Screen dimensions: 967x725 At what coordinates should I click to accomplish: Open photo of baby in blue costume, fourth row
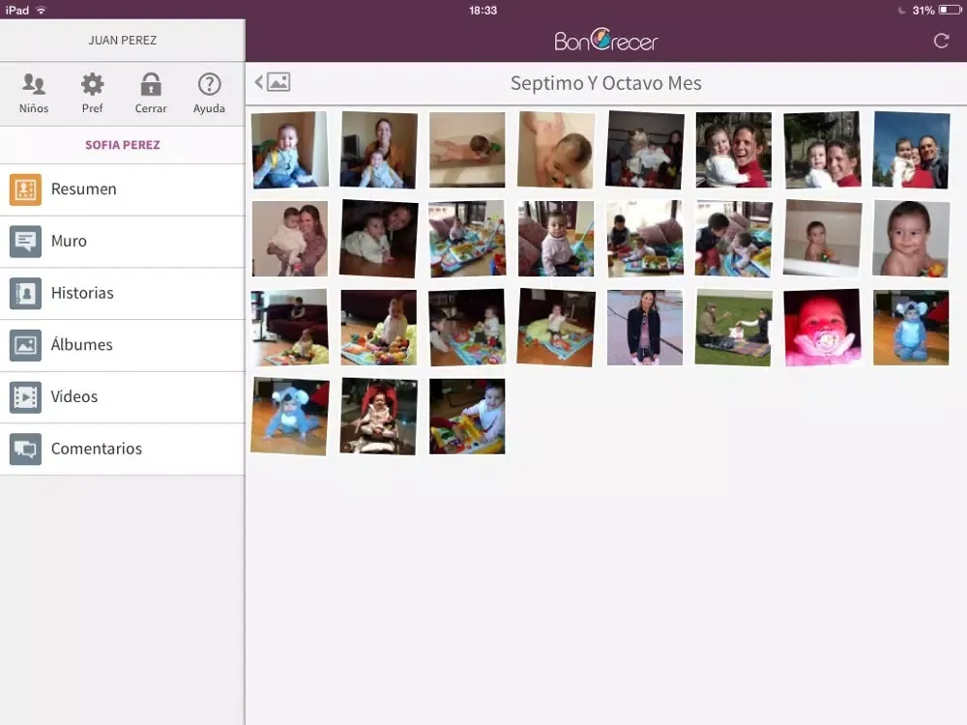(290, 416)
